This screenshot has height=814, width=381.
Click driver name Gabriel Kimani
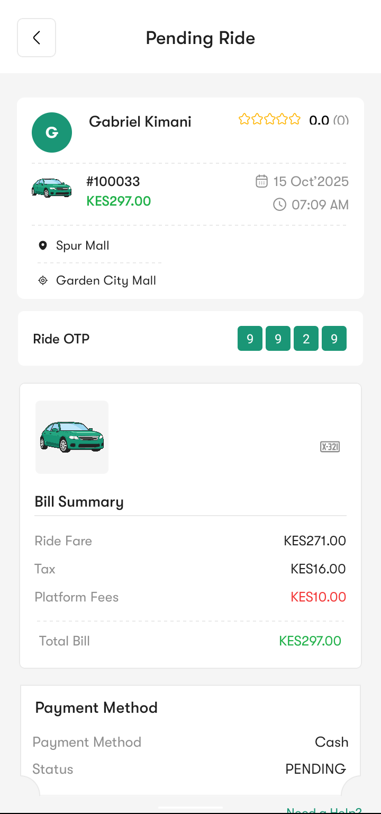(140, 121)
